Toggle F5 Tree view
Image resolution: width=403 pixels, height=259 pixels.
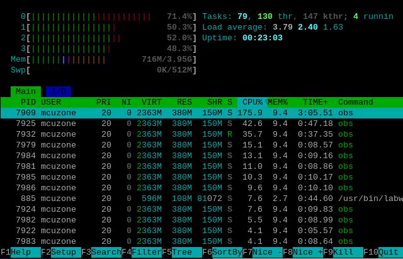click(x=182, y=252)
